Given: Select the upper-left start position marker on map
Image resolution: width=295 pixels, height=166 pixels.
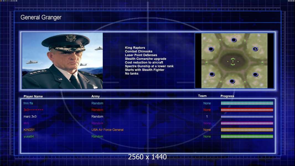Looking at the screenshot, I should [x=211, y=49].
